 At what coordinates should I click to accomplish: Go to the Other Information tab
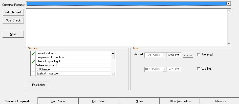point(180,101)
